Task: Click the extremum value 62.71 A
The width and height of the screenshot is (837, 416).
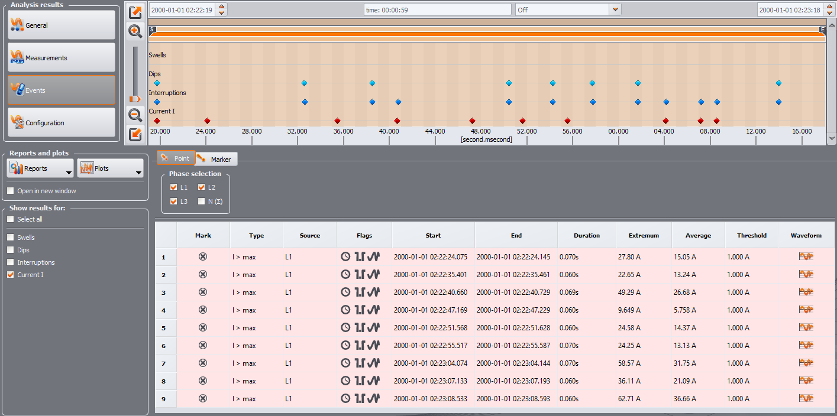Action: pos(629,399)
